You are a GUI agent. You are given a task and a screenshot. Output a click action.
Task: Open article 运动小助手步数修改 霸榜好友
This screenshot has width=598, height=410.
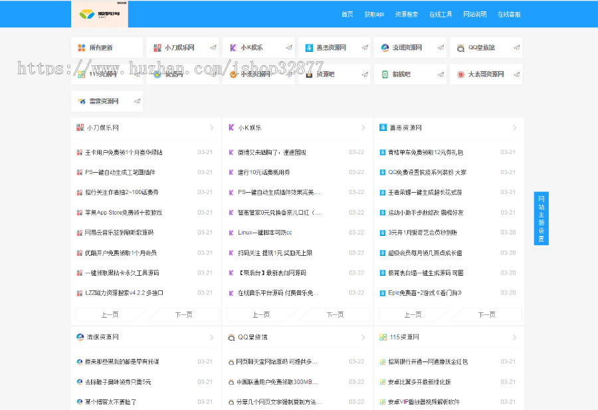[x=426, y=213]
